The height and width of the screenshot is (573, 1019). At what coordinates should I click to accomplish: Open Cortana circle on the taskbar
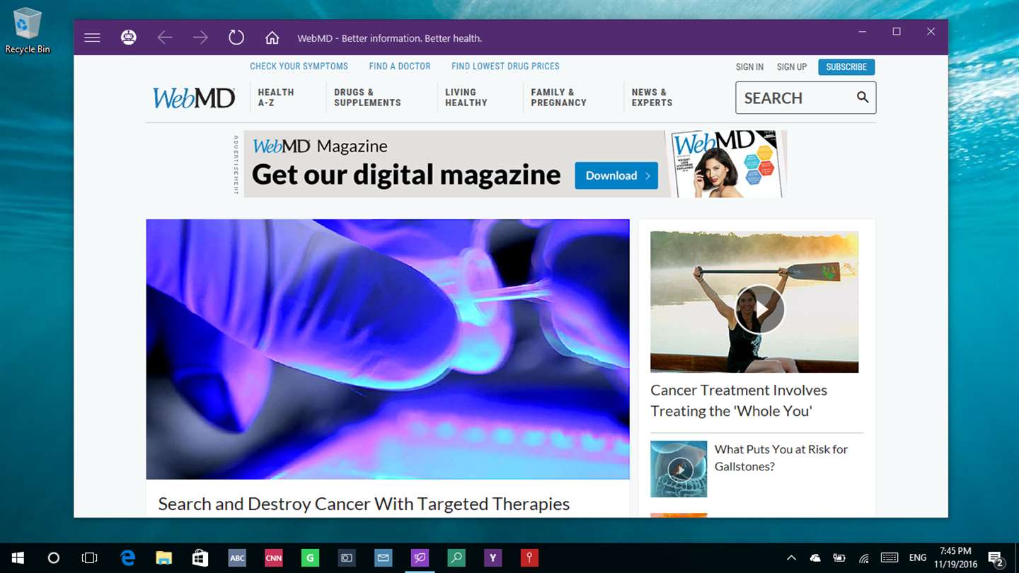54,558
